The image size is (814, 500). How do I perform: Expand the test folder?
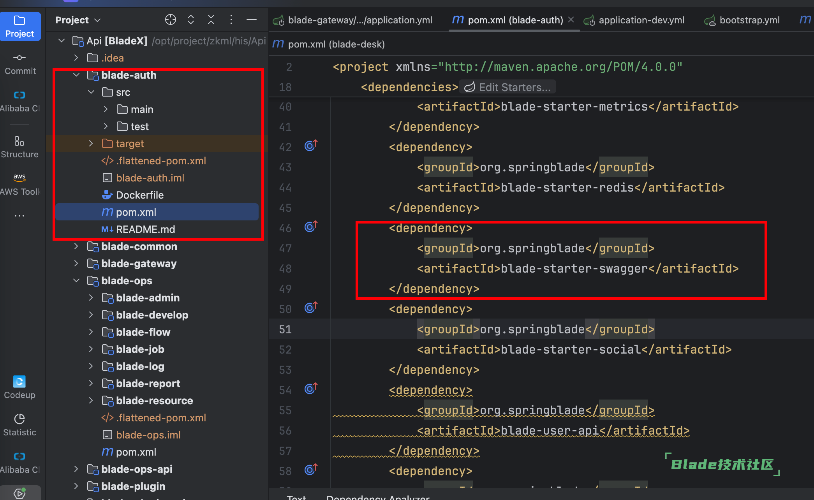pos(106,126)
